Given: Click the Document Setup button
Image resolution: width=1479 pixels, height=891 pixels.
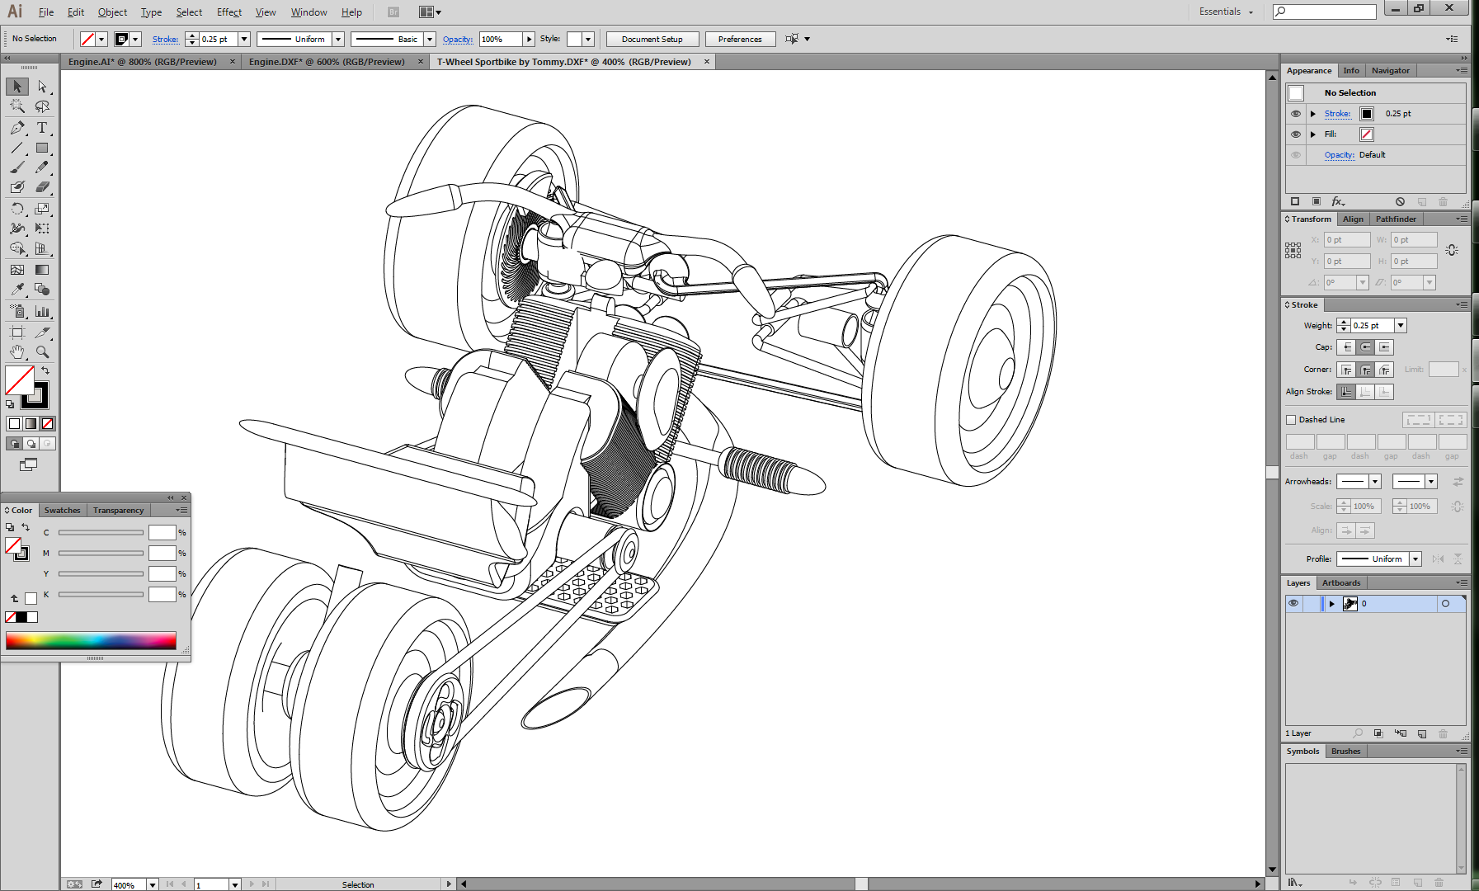Looking at the screenshot, I should [652, 40].
